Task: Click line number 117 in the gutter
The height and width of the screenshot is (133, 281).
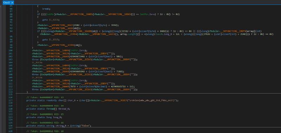Action: tap(11, 101)
